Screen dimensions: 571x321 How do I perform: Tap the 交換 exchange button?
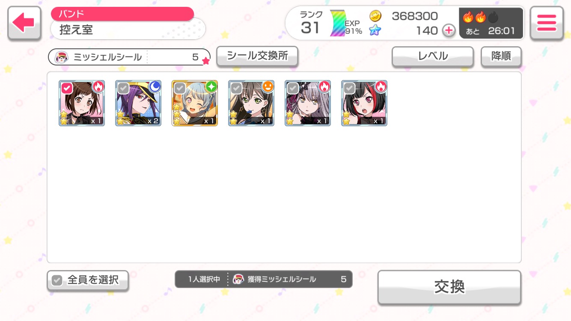(449, 287)
